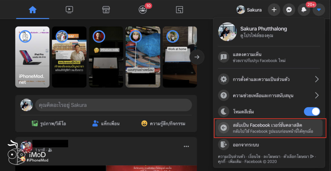
Task: Click the moon dark mode icon
Action: 223,111
